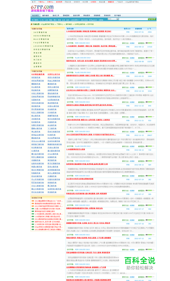The width and height of the screenshot is (170, 281).
Task: Open 下载中心 in the top bar
Action: 41,2
